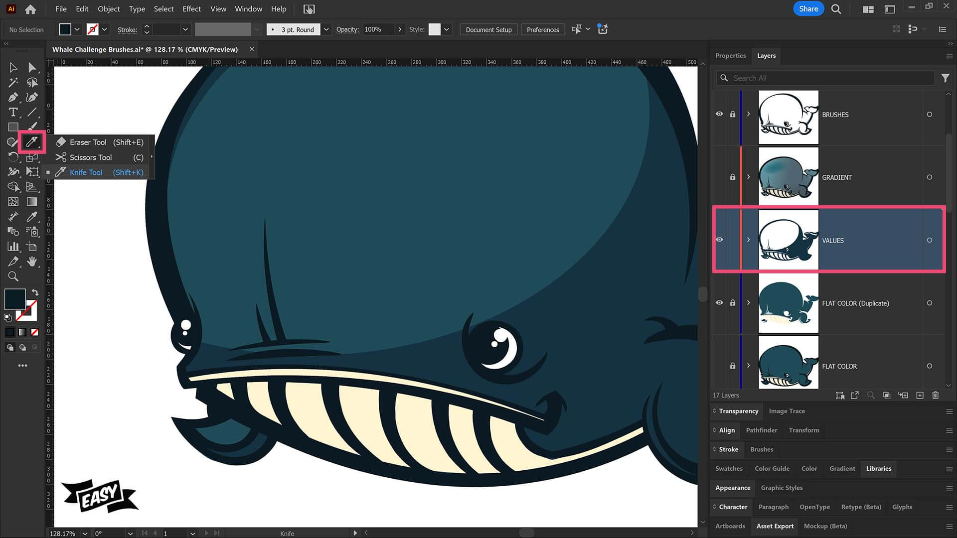Select the Paintbrush tool
The width and height of the screenshot is (957, 538).
pos(32,127)
